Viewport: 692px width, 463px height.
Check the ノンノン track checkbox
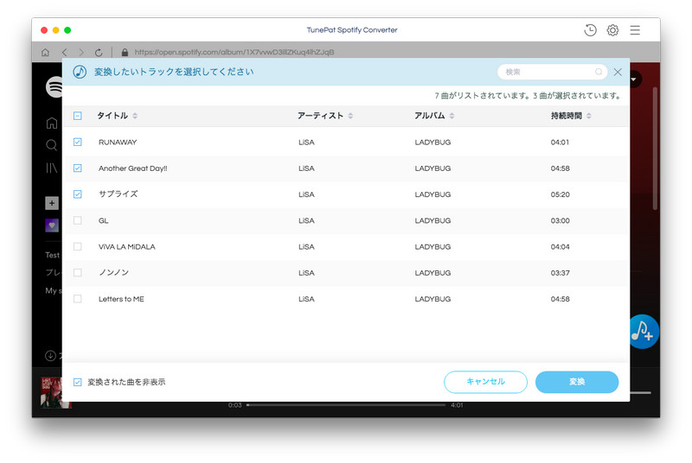coord(78,272)
